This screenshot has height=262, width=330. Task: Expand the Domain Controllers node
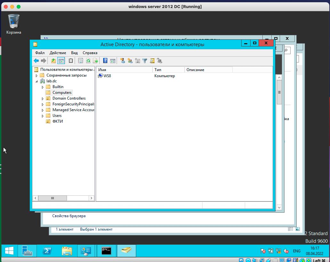pos(43,98)
